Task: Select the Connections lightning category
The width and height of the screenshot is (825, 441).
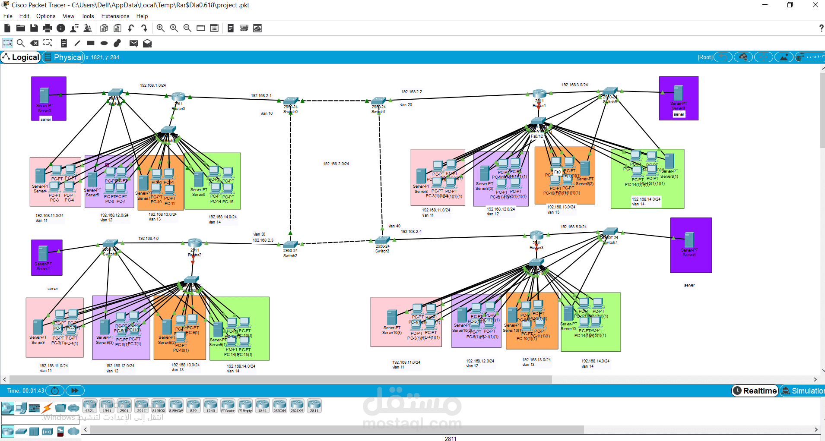Action: click(47, 408)
